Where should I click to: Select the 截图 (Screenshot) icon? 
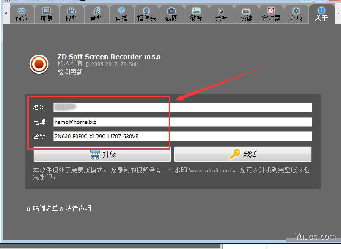[x=171, y=14]
